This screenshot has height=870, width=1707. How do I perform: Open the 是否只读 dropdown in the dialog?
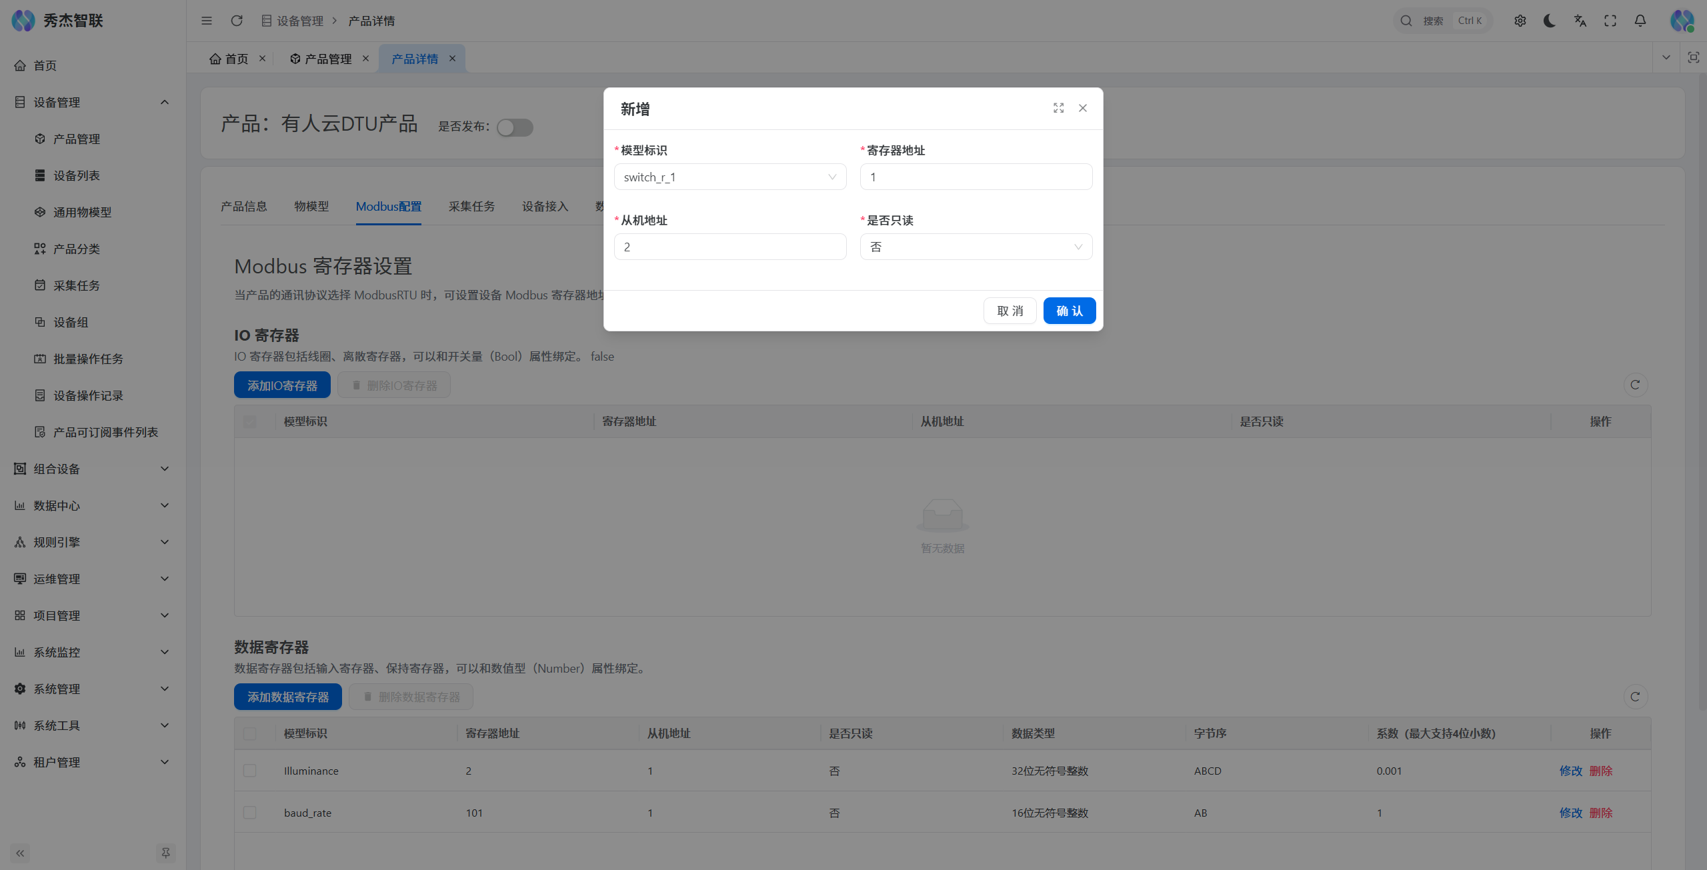tap(976, 247)
